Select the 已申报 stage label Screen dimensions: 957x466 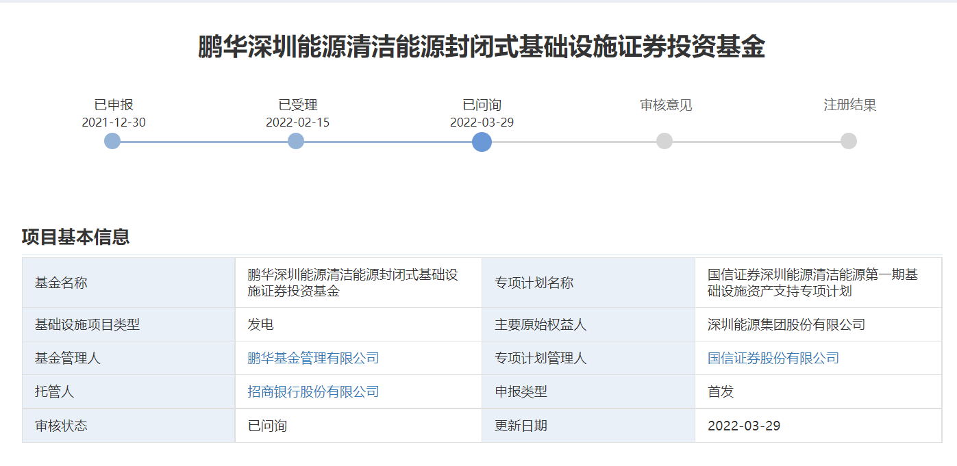coord(114,105)
